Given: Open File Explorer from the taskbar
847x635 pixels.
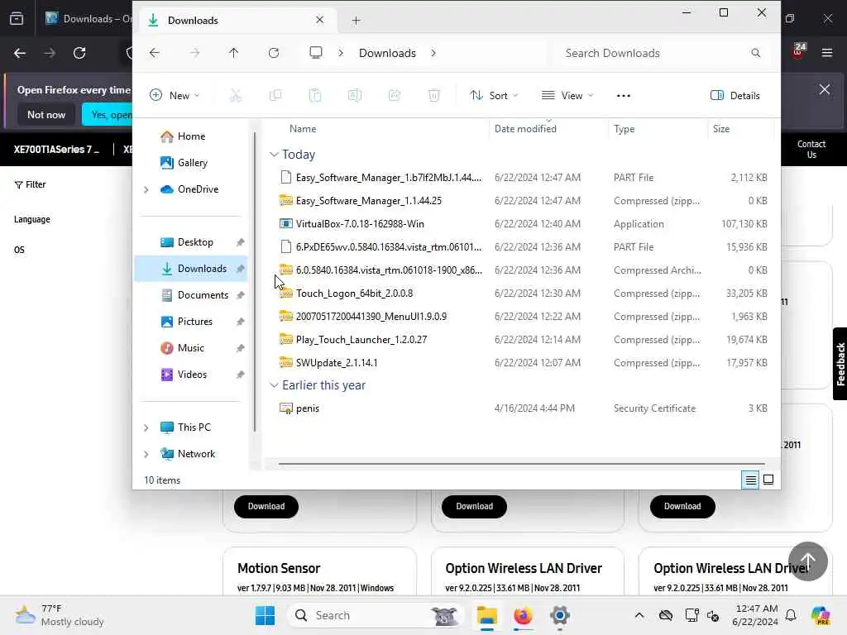Looking at the screenshot, I should (486, 615).
